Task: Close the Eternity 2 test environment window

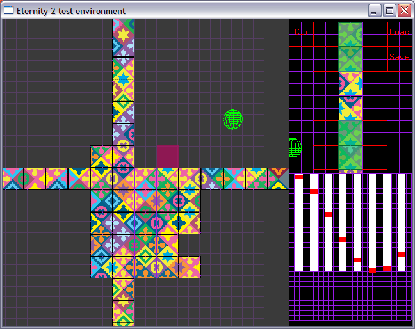Action: tap(405, 11)
